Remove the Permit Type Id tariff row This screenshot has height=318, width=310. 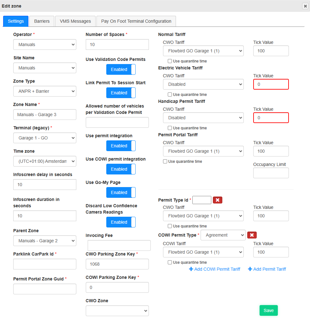pos(218,200)
